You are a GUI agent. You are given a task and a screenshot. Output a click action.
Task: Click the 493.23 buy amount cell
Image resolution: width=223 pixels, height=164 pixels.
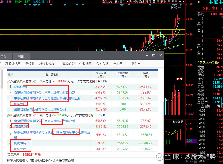101,135
